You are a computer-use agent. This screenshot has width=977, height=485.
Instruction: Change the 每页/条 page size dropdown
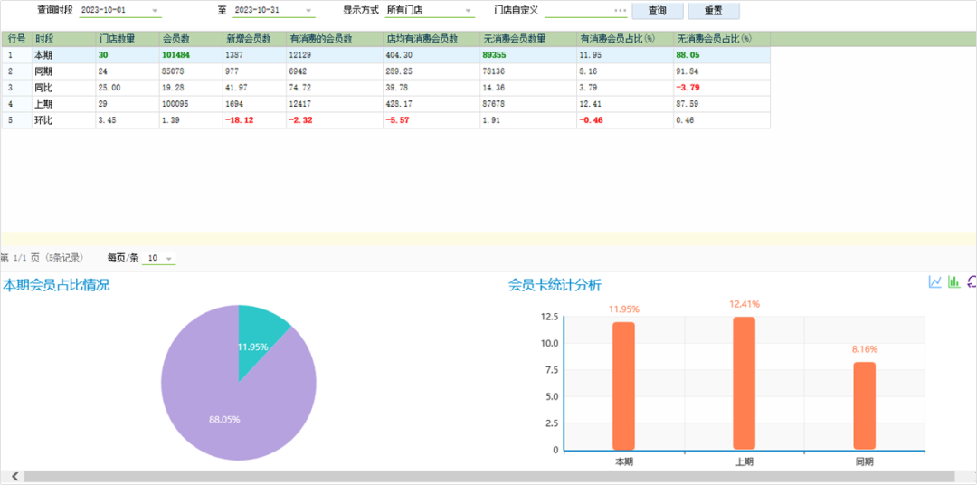[x=159, y=258]
